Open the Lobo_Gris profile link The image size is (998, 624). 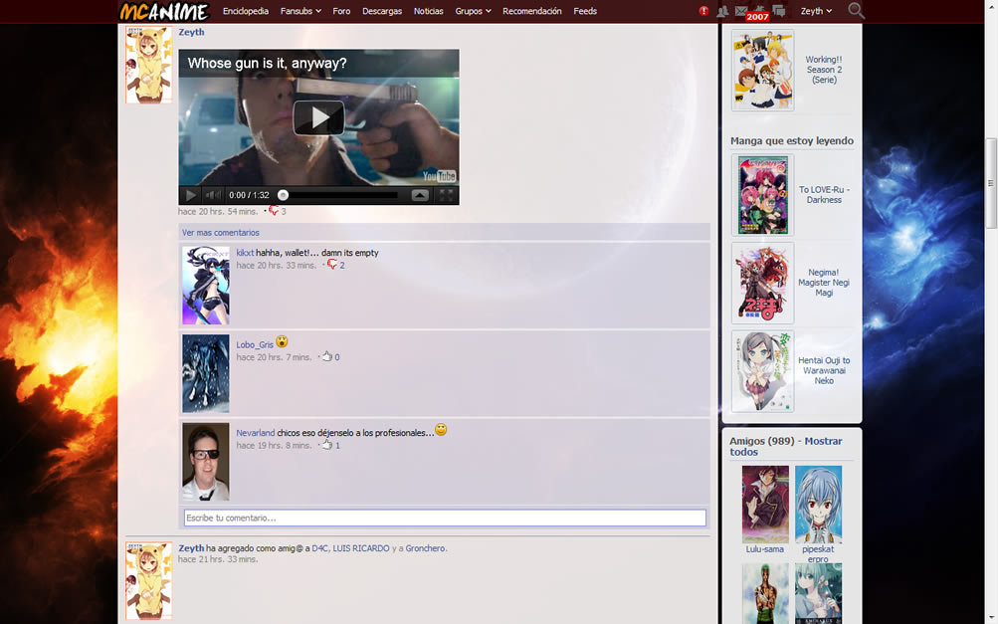(x=255, y=344)
